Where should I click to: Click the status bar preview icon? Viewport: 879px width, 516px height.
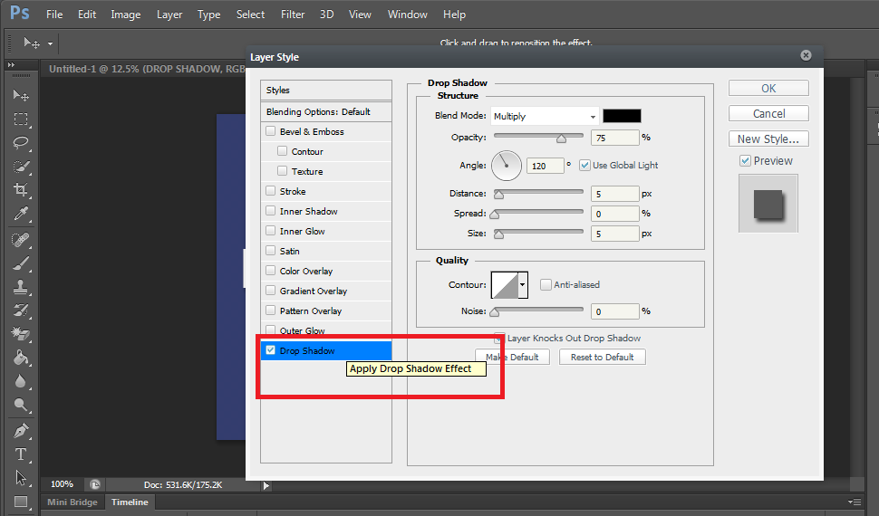pyautogui.click(x=95, y=484)
